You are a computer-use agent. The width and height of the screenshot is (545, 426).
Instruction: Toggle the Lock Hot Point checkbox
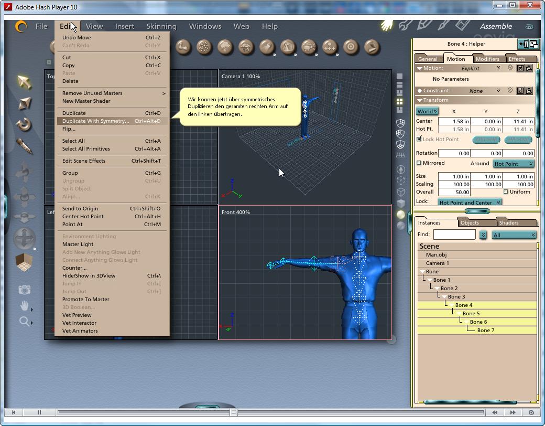click(419, 139)
